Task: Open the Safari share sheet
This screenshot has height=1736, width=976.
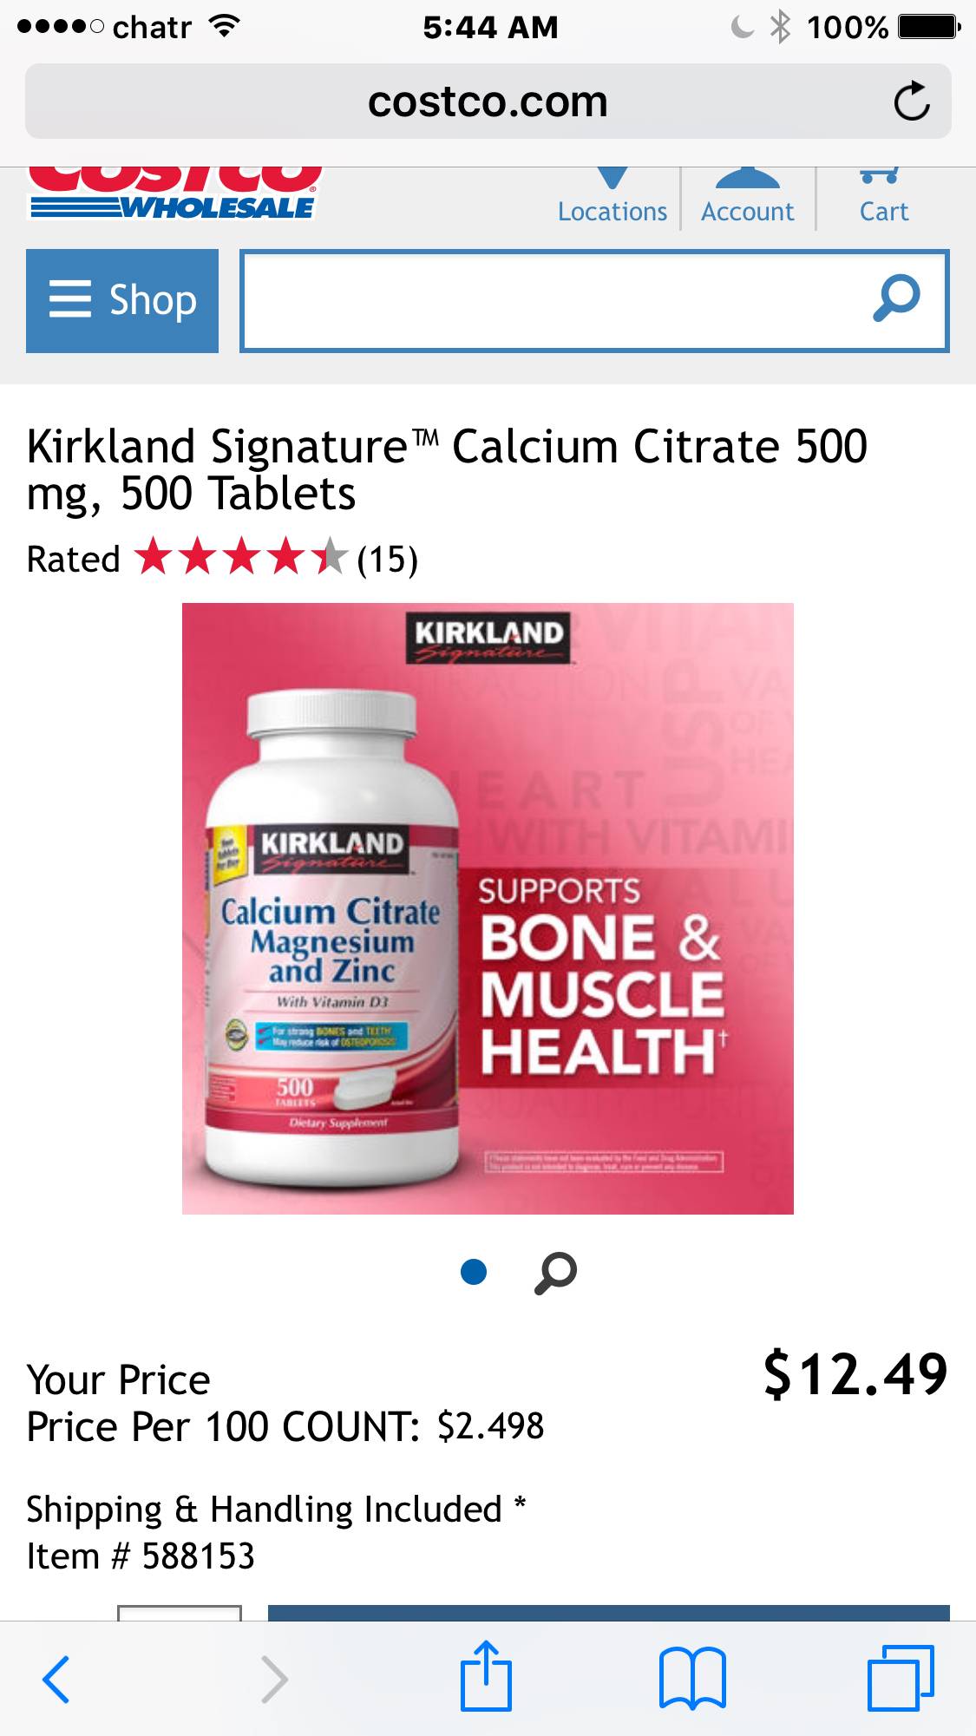Action: click(x=486, y=1675)
